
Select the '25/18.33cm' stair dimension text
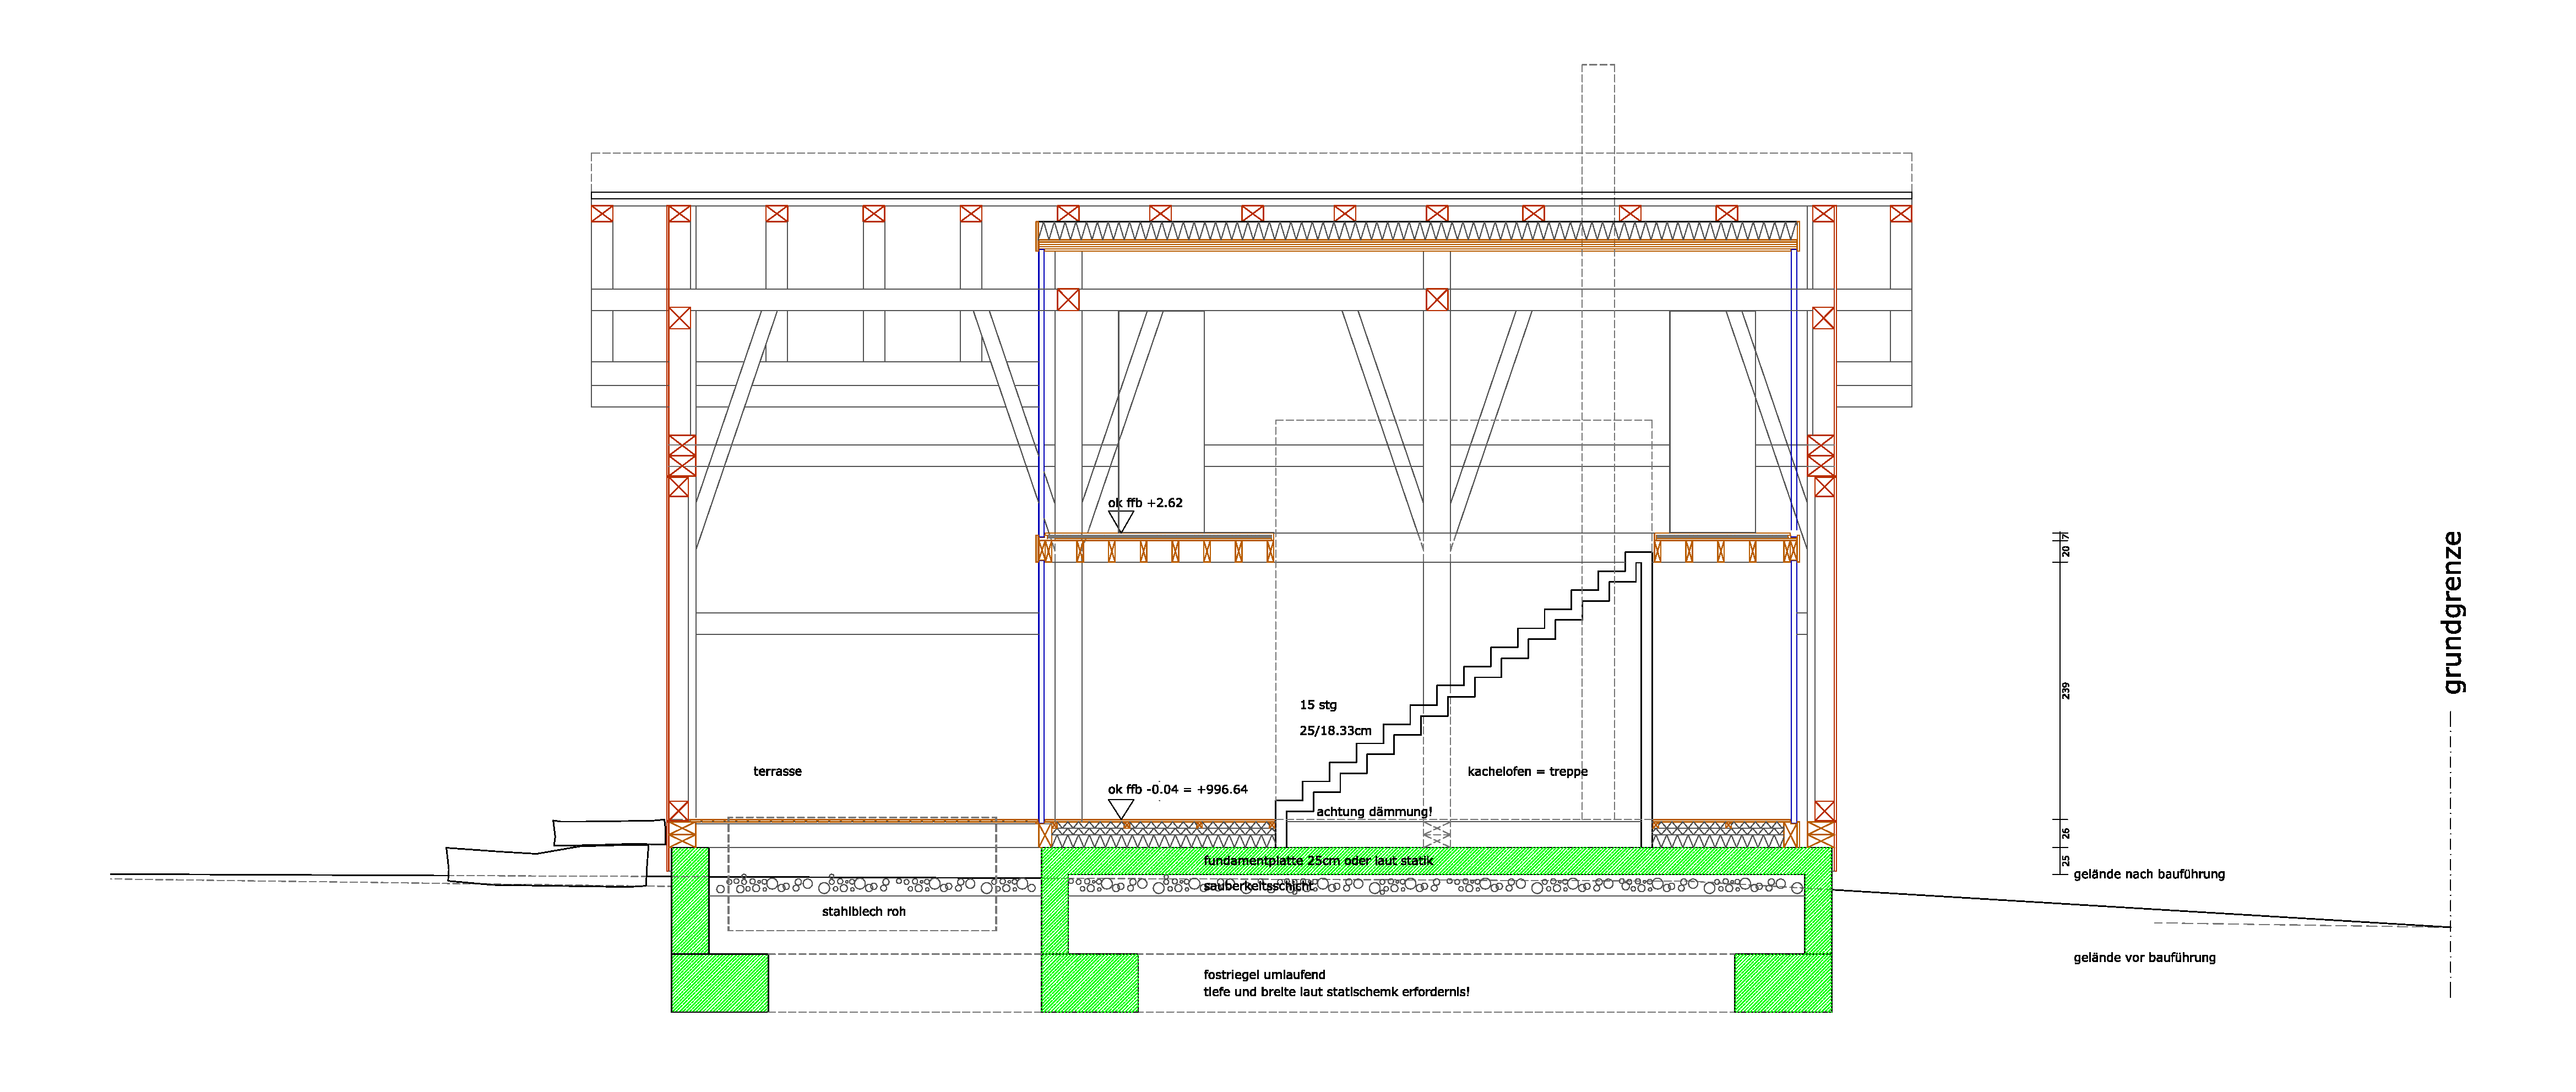1335,731
